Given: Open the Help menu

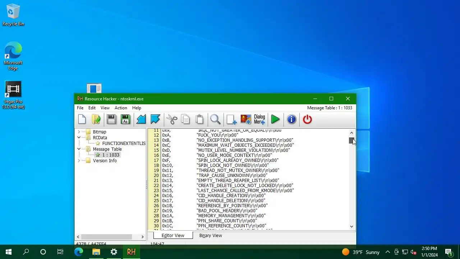Looking at the screenshot, I should coord(137,108).
